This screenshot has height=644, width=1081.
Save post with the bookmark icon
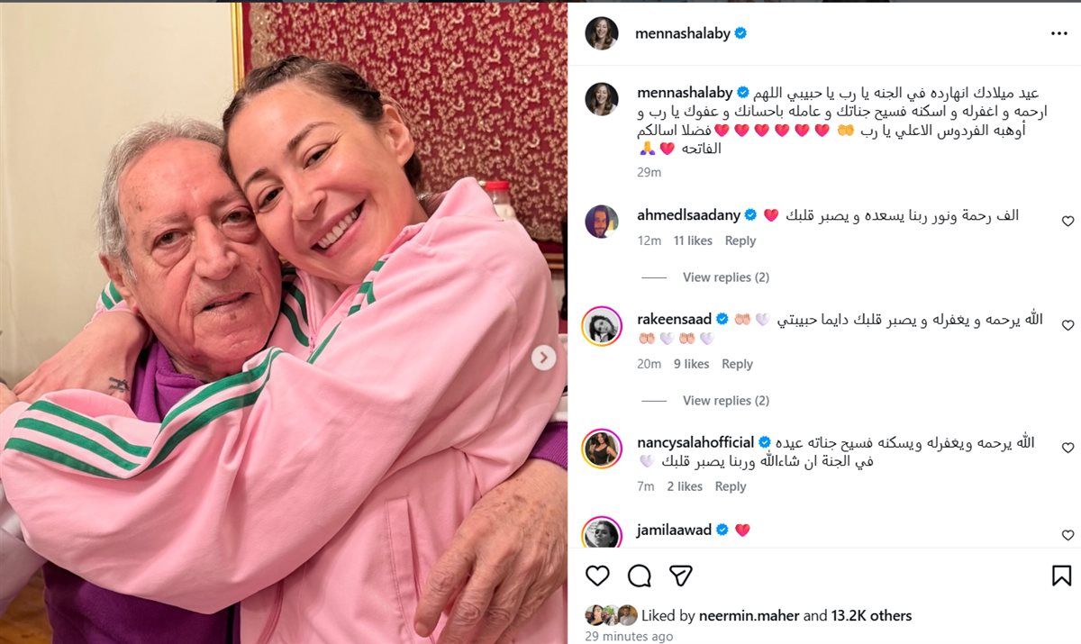pos(1061,576)
